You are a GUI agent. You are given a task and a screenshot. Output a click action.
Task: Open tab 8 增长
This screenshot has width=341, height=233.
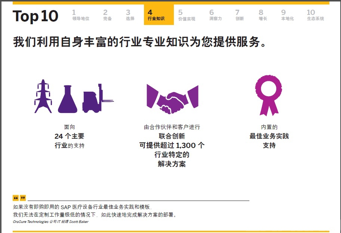click(x=263, y=15)
